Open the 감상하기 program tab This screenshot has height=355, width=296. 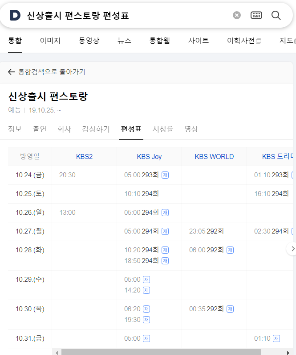96,129
